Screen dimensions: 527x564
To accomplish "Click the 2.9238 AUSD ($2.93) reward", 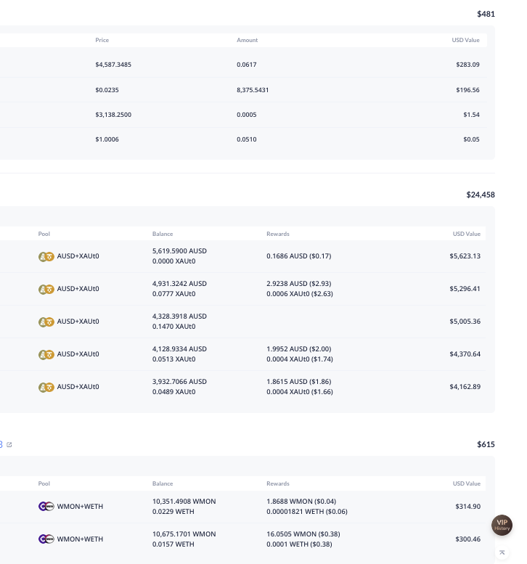I will pos(299,284).
